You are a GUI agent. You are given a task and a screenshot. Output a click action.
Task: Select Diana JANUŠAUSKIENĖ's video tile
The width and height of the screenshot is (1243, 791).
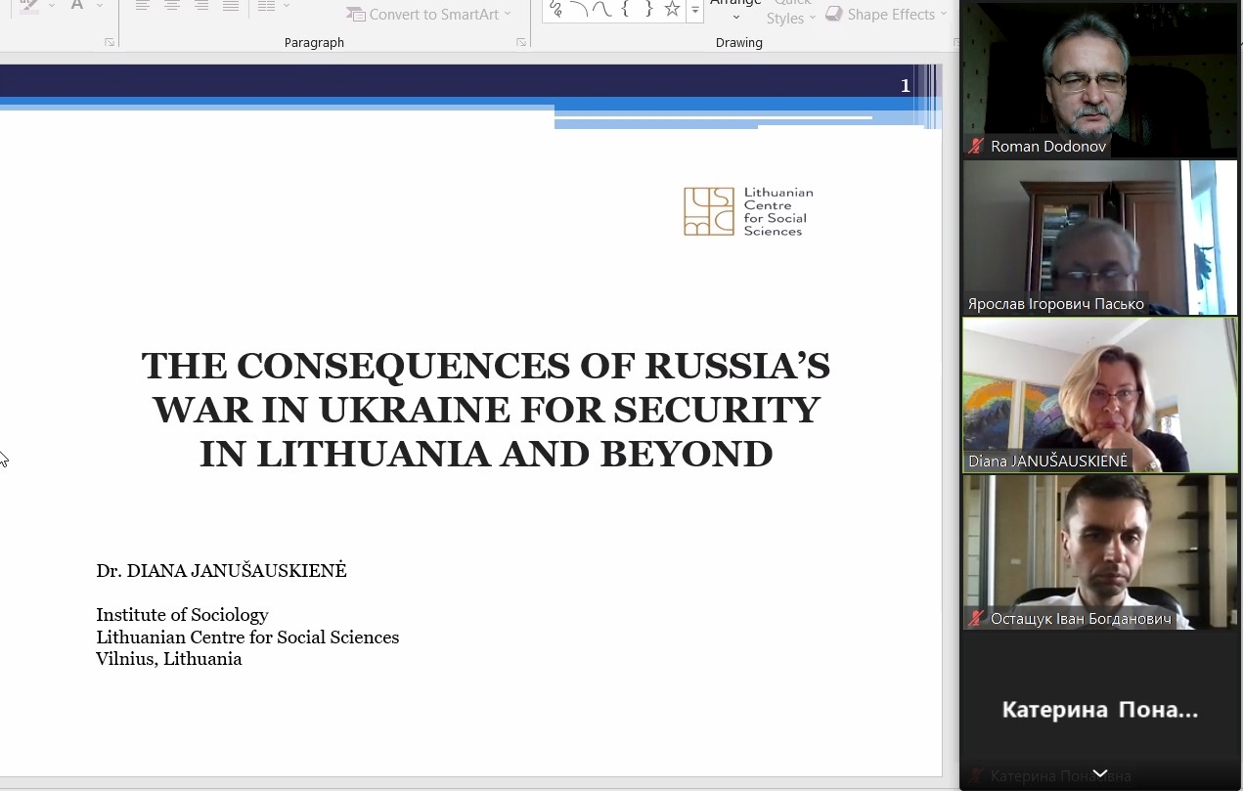pos(1100,395)
